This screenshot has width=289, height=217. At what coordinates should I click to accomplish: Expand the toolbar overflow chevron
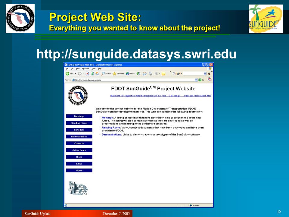coord(170,72)
